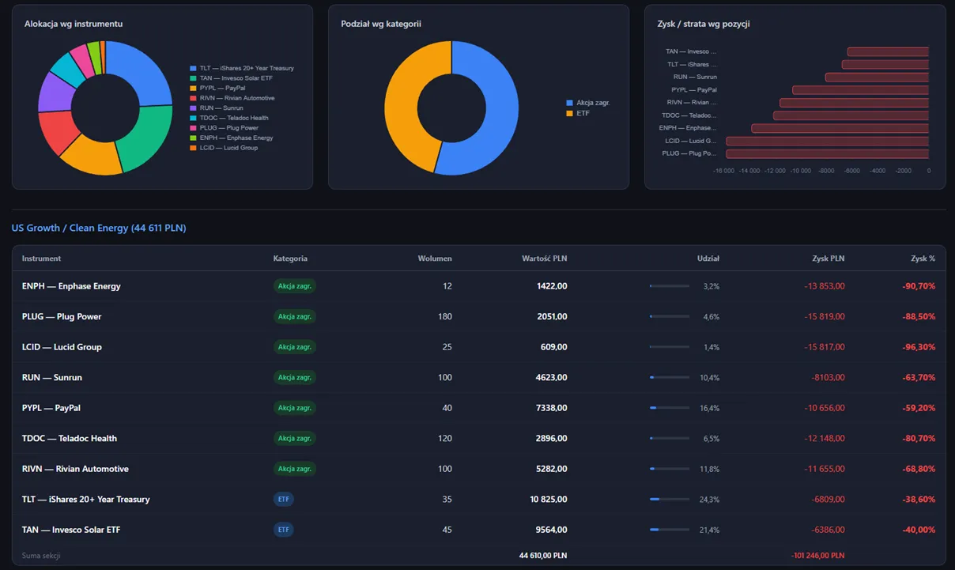This screenshot has width=955, height=570.
Task: Click the share progress bar in TLT row
Action: pyautogui.click(x=670, y=500)
